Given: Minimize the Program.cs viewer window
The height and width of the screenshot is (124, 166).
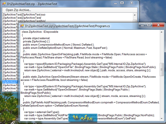Looking at the screenshot, I should coord(142,25).
